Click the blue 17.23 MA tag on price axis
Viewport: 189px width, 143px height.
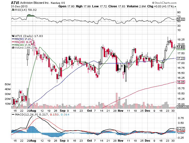180,59
